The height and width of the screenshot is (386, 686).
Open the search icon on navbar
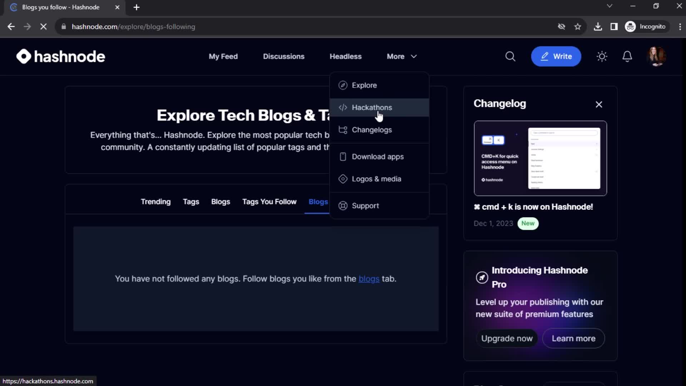point(510,56)
